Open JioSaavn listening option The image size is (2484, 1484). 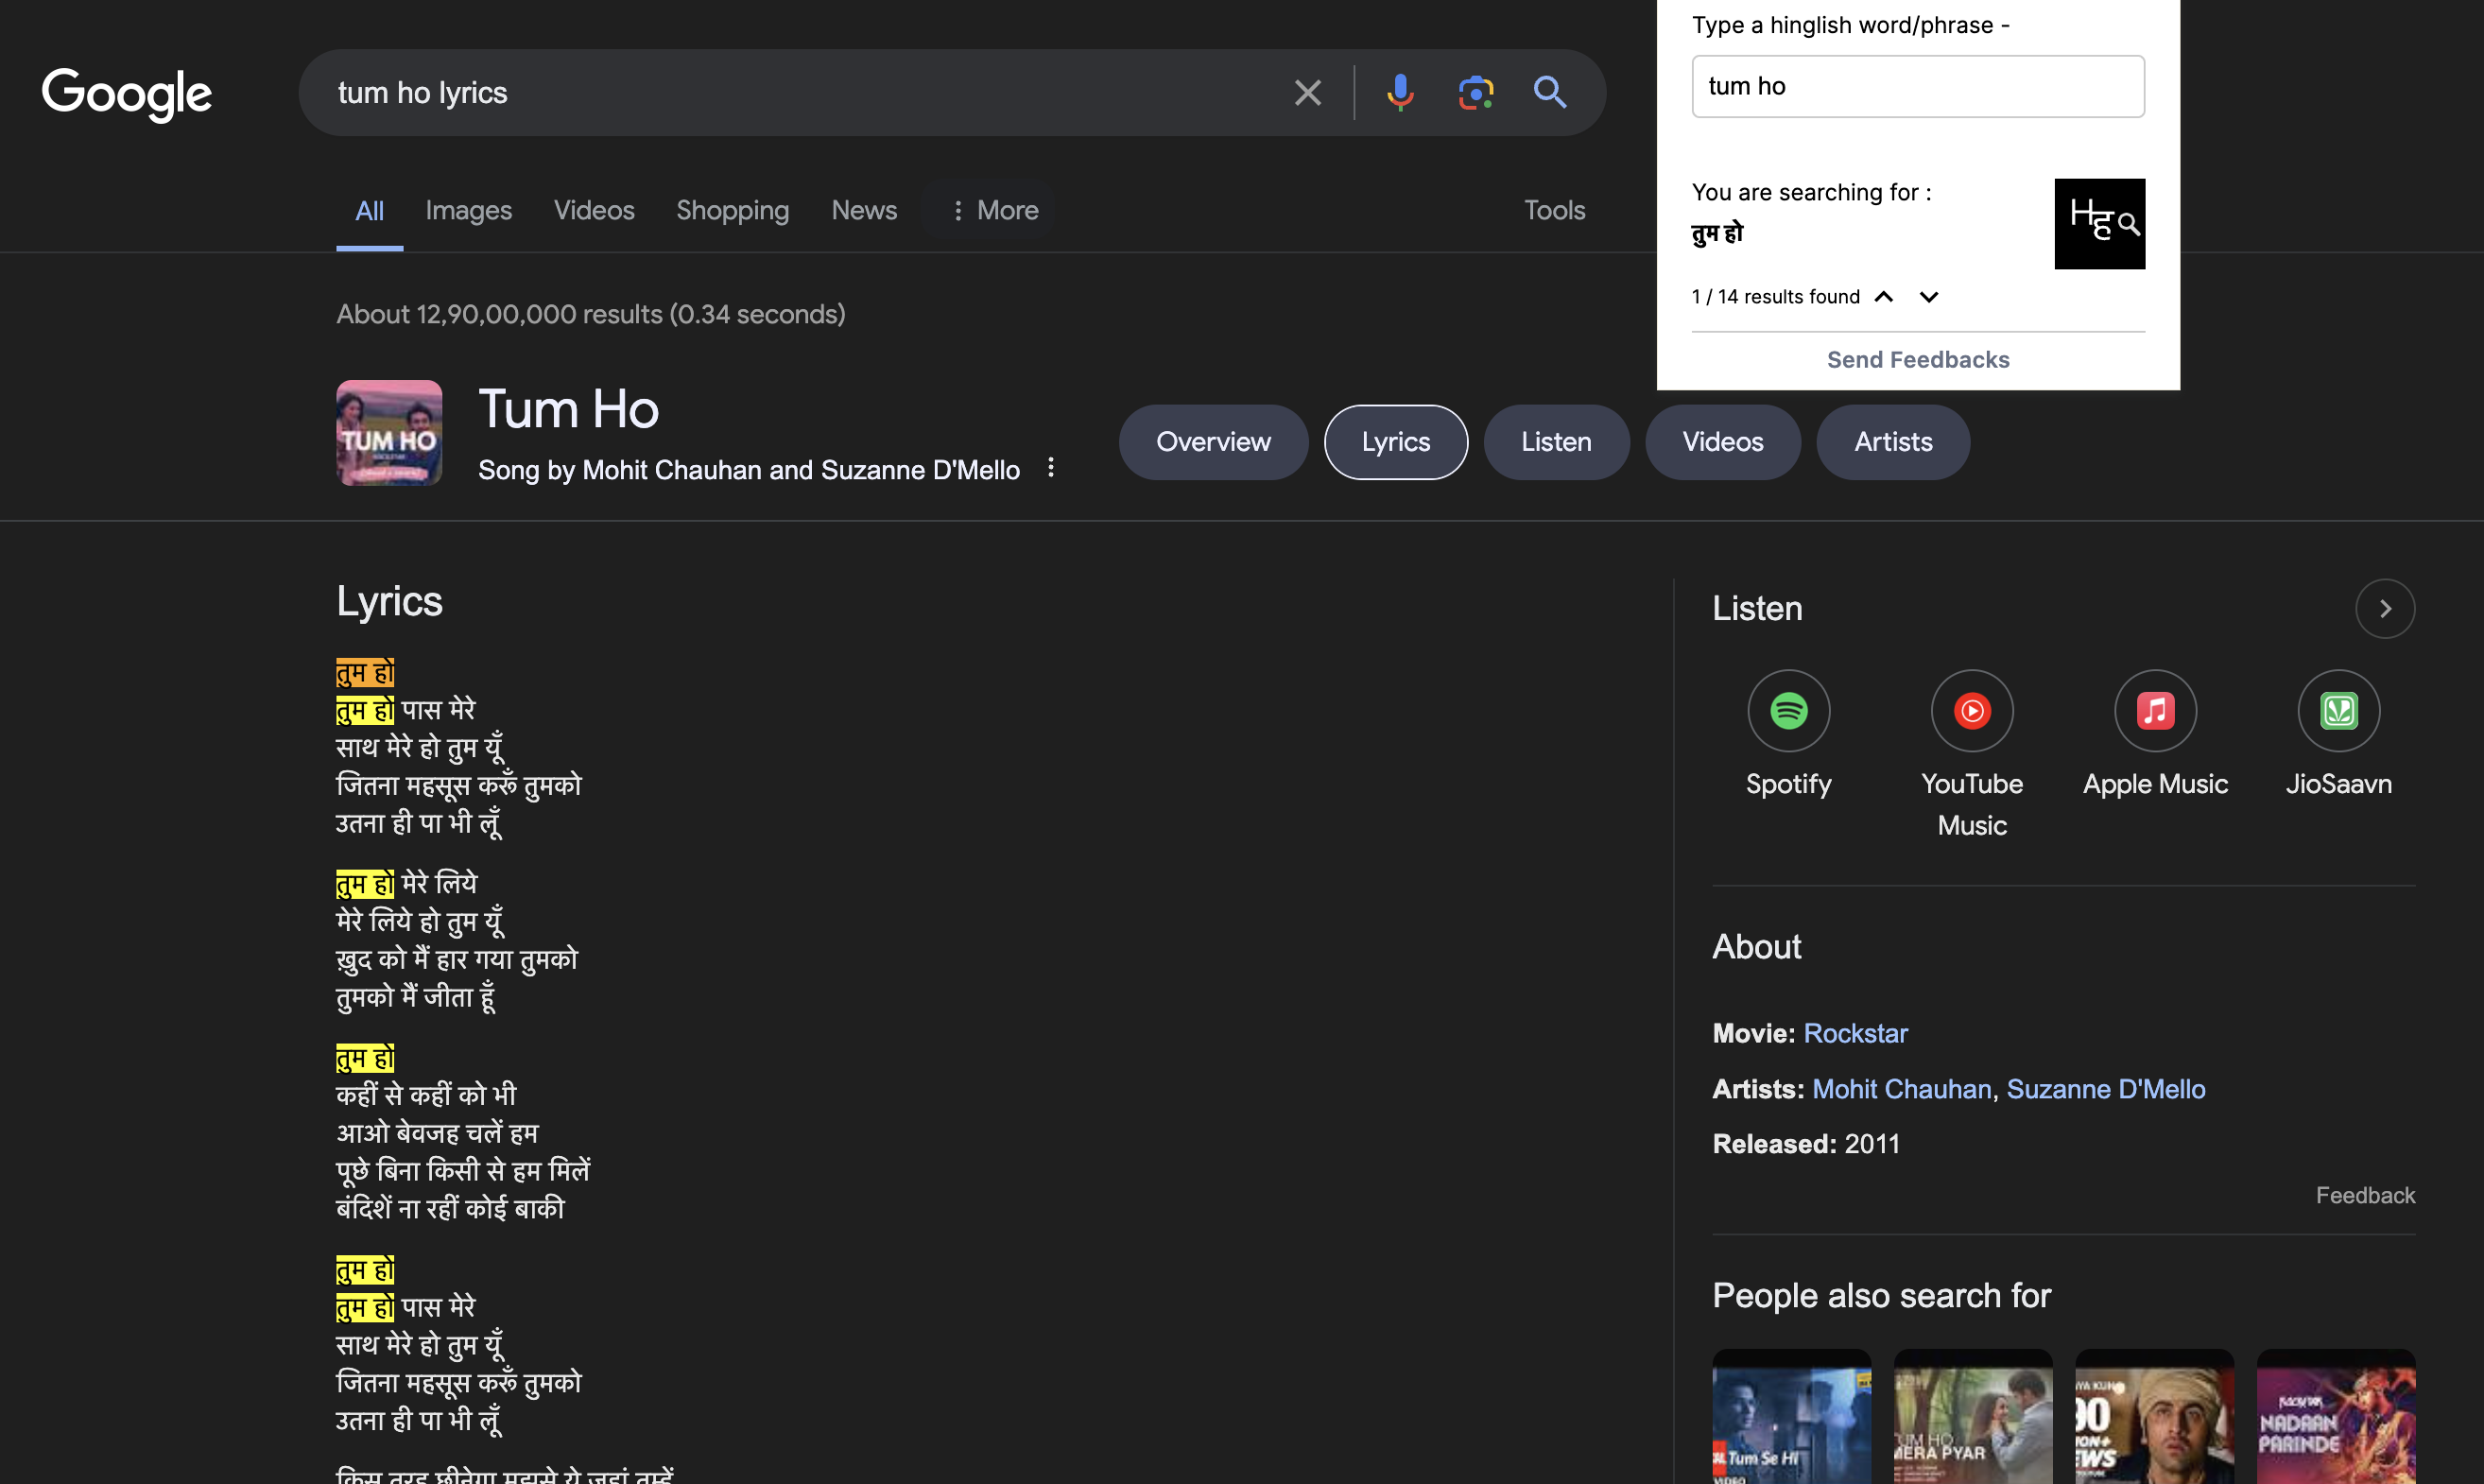[2338, 735]
